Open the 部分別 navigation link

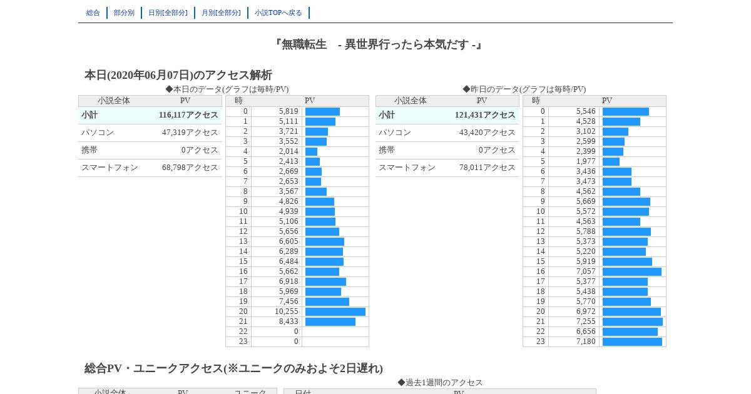point(124,13)
